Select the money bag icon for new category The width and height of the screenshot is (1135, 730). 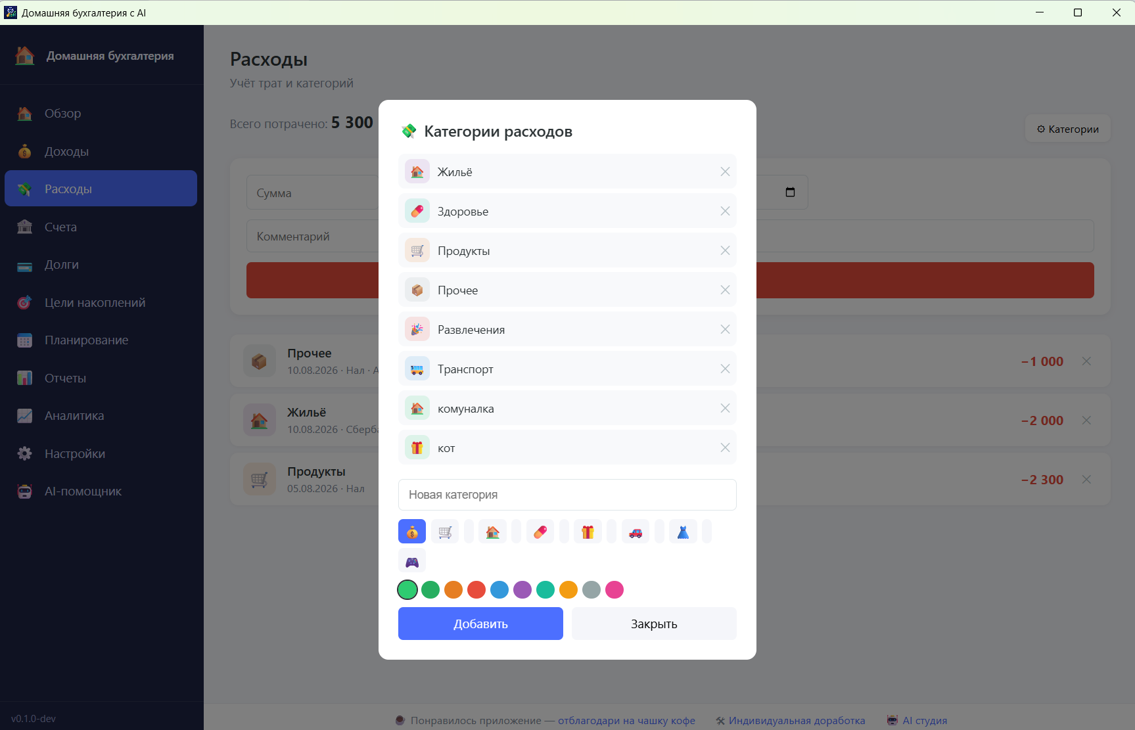pos(412,532)
